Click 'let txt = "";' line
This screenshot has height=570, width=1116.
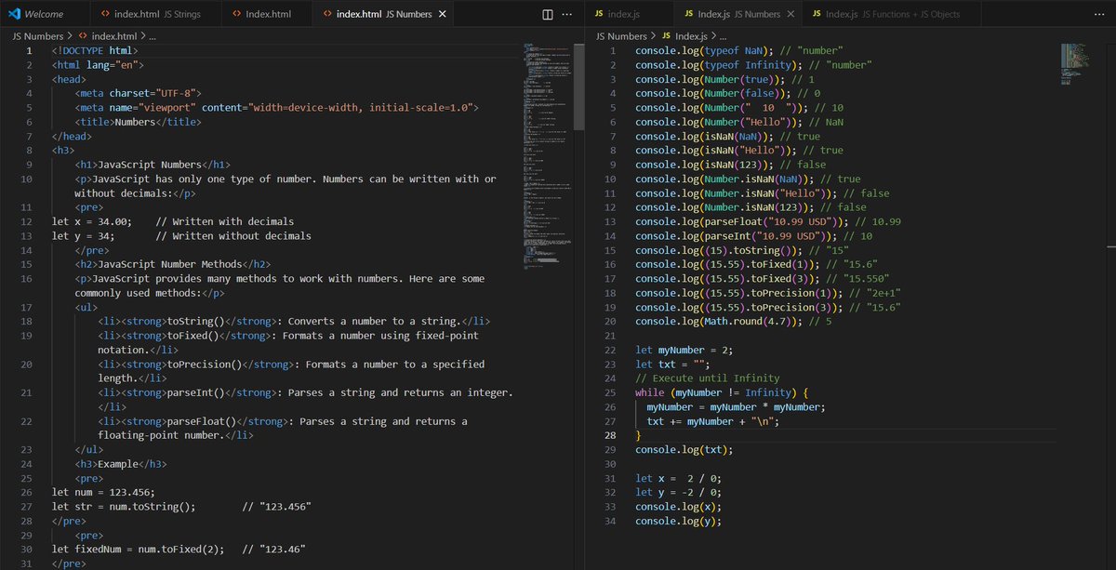(x=671, y=365)
